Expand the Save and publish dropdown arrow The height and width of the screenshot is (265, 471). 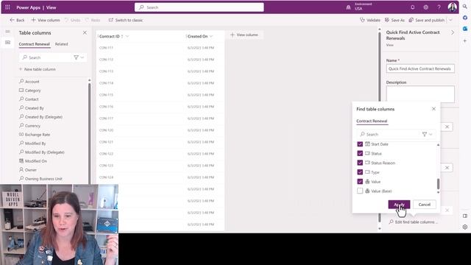pyautogui.click(x=450, y=20)
